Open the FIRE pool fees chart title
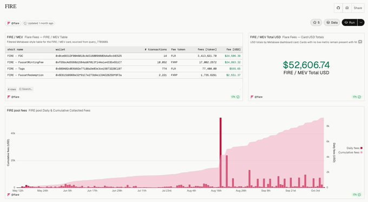368x202 pixels. [x=17, y=110]
